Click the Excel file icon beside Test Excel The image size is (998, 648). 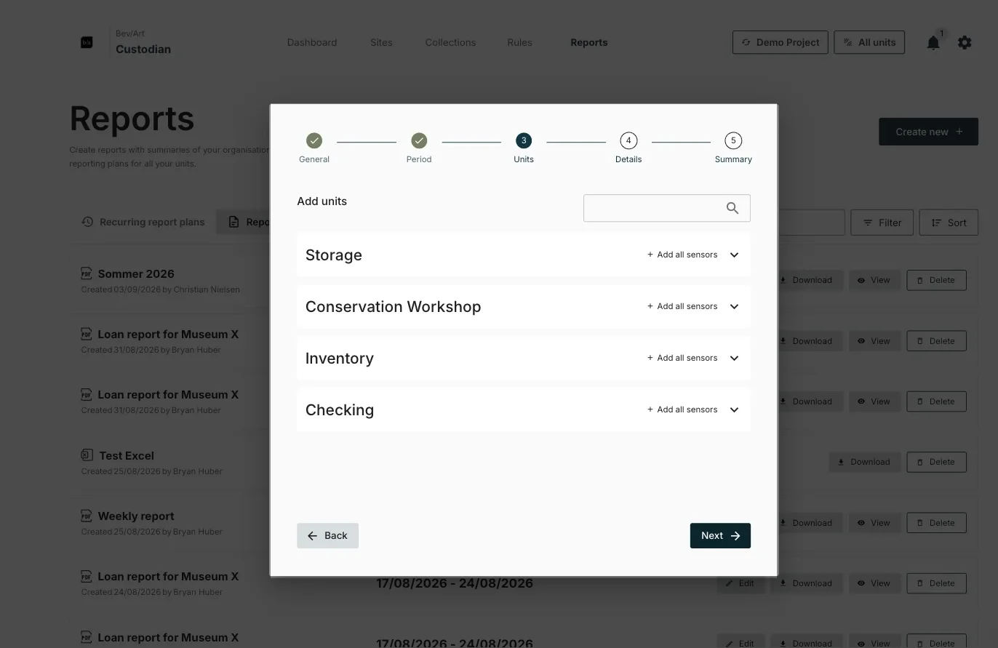click(x=87, y=455)
